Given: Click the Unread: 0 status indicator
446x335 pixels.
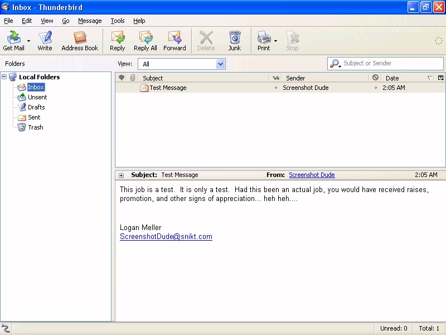Looking at the screenshot, I should (x=394, y=328).
